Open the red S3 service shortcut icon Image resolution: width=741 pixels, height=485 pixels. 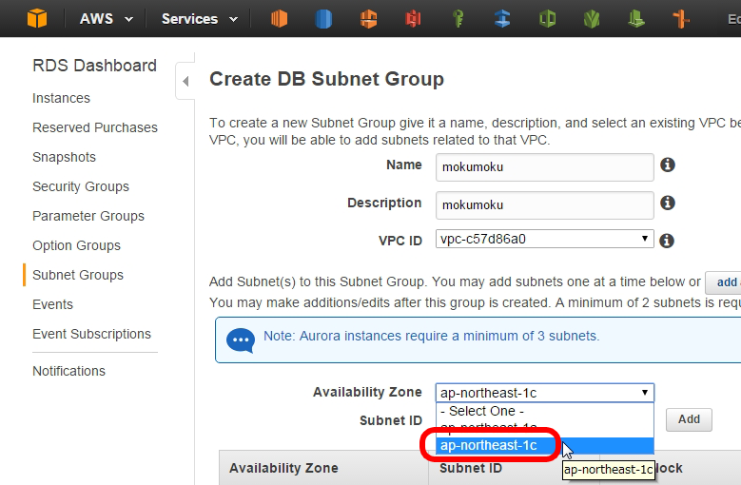point(413,18)
